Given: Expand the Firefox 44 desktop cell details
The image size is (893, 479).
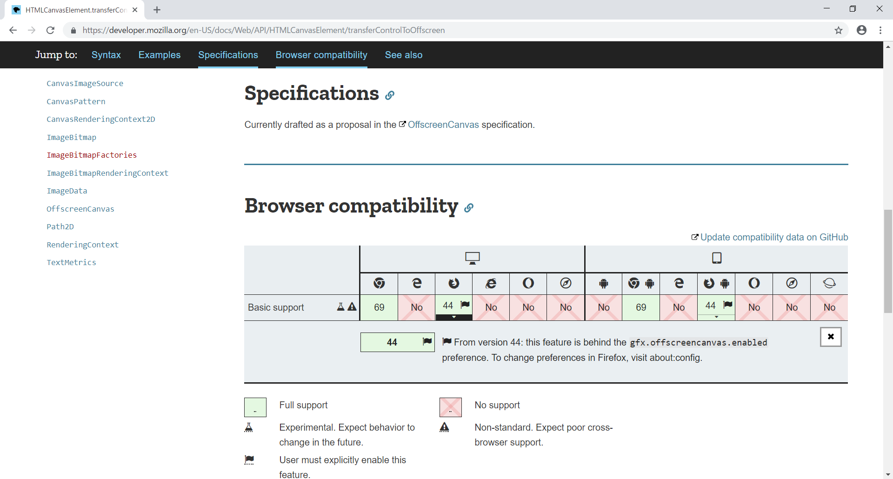Looking at the screenshot, I should coord(453,316).
